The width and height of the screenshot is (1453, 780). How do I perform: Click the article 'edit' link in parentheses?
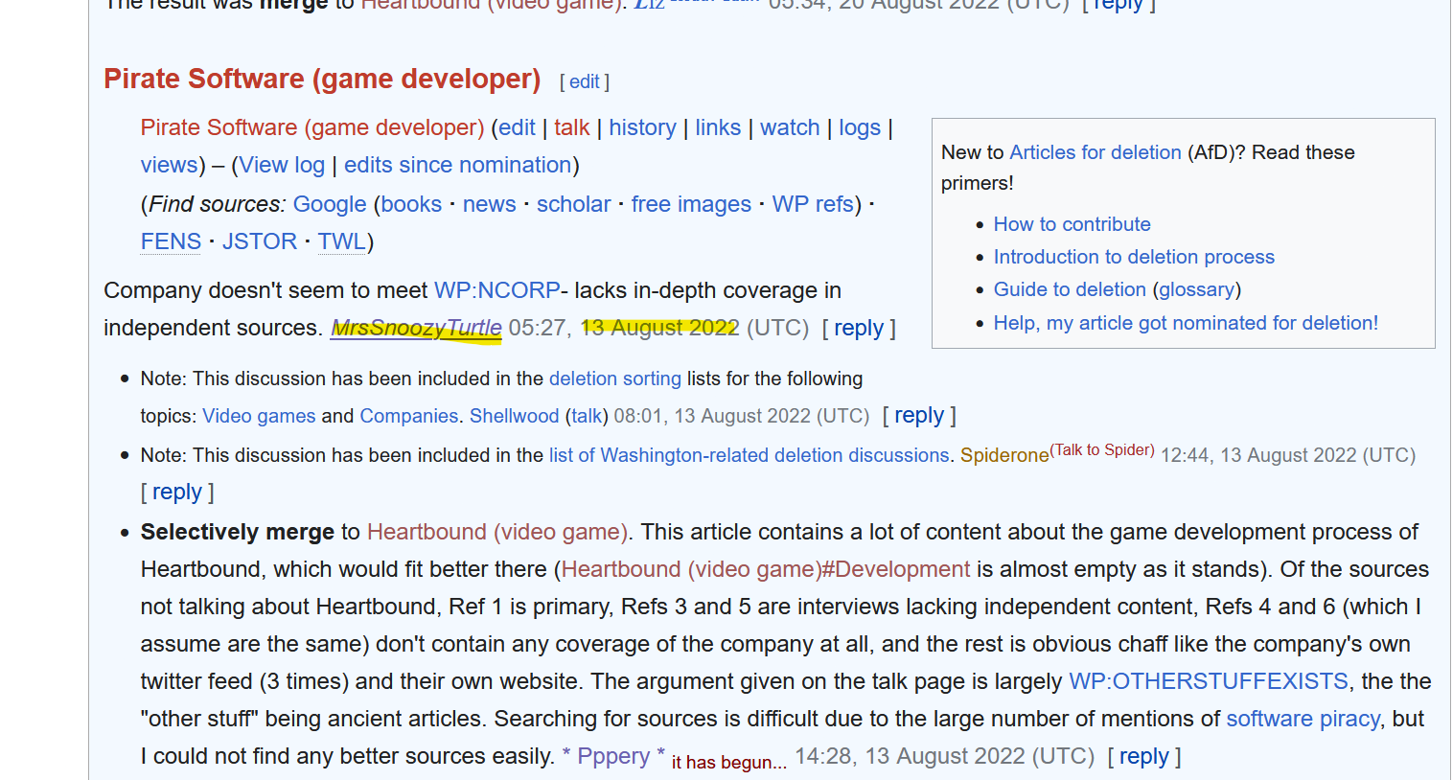click(x=517, y=127)
